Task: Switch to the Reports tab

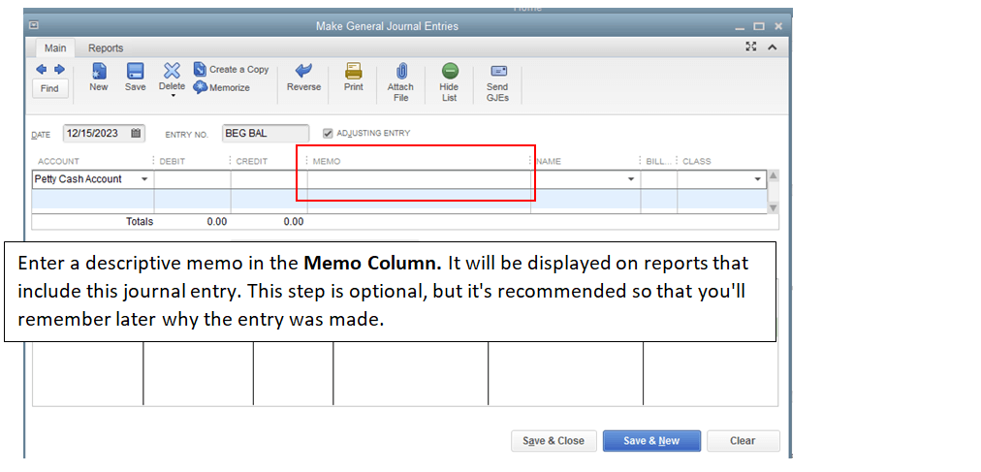Action: tap(106, 48)
